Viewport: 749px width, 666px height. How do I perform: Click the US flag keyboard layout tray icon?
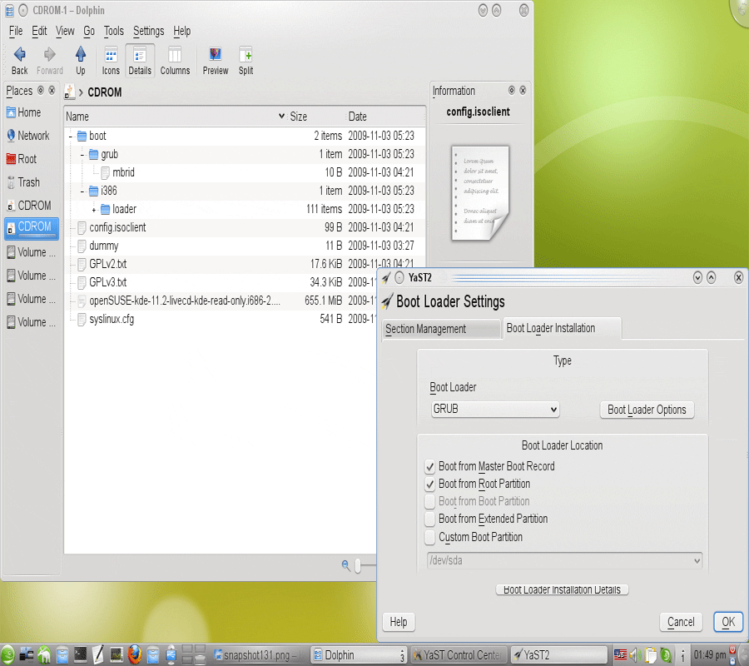click(620, 655)
